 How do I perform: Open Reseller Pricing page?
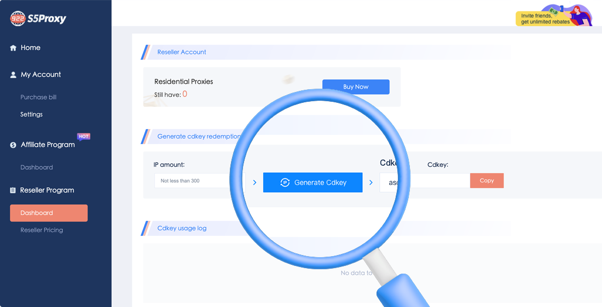(42, 230)
